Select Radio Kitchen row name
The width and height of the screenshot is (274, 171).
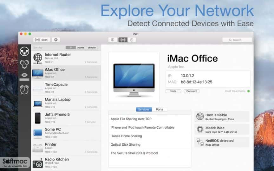point(57,159)
